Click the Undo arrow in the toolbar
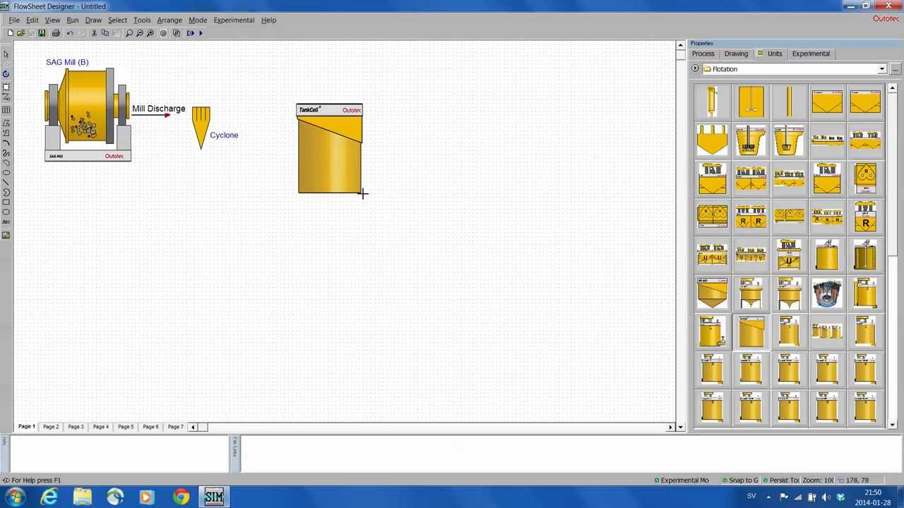The width and height of the screenshot is (904, 508). pyautogui.click(x=70, y=33)
